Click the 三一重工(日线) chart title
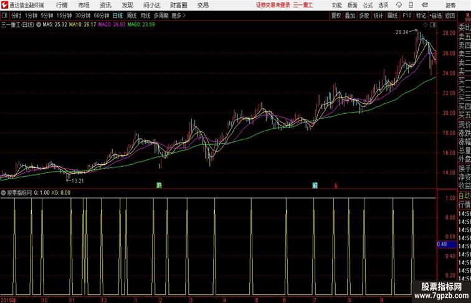The image size is (471, 303). pyautogui.click(x=17, y=25)
